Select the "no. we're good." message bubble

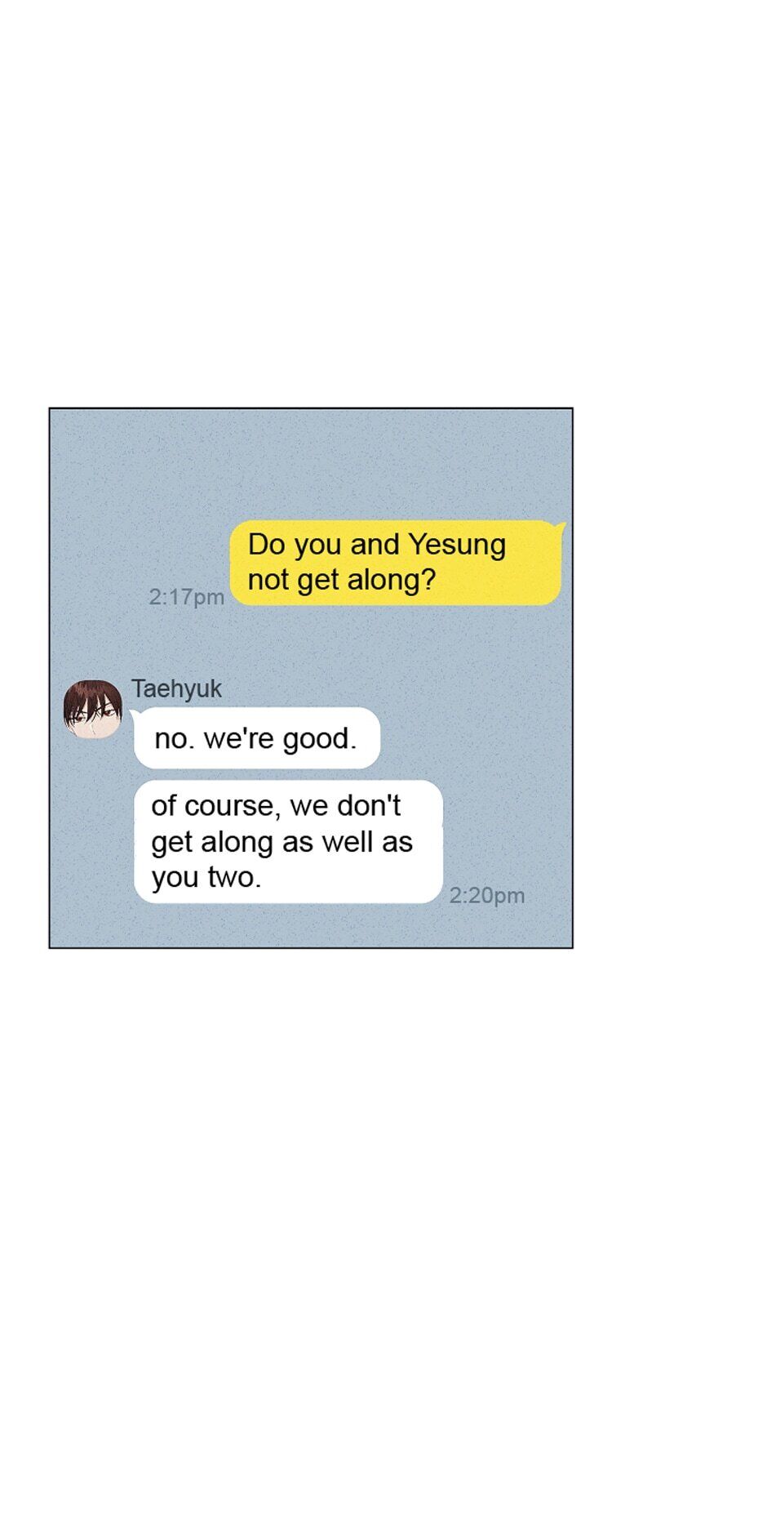coord(256,738)
